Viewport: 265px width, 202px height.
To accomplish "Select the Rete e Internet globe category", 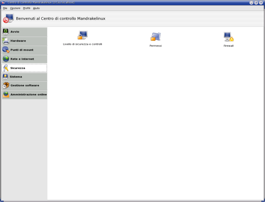I will pyautogui.click(x=25, y=59).
